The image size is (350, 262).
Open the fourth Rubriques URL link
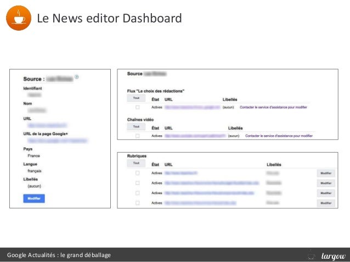[x=200, y=203]
